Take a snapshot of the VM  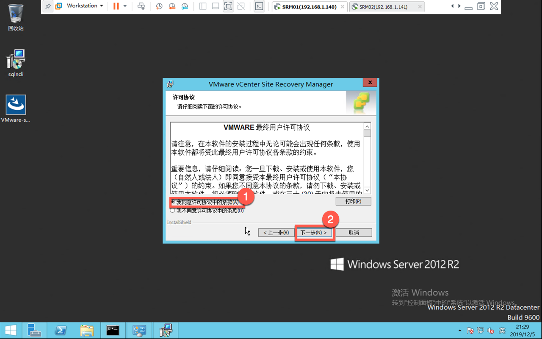coord(159,6)
